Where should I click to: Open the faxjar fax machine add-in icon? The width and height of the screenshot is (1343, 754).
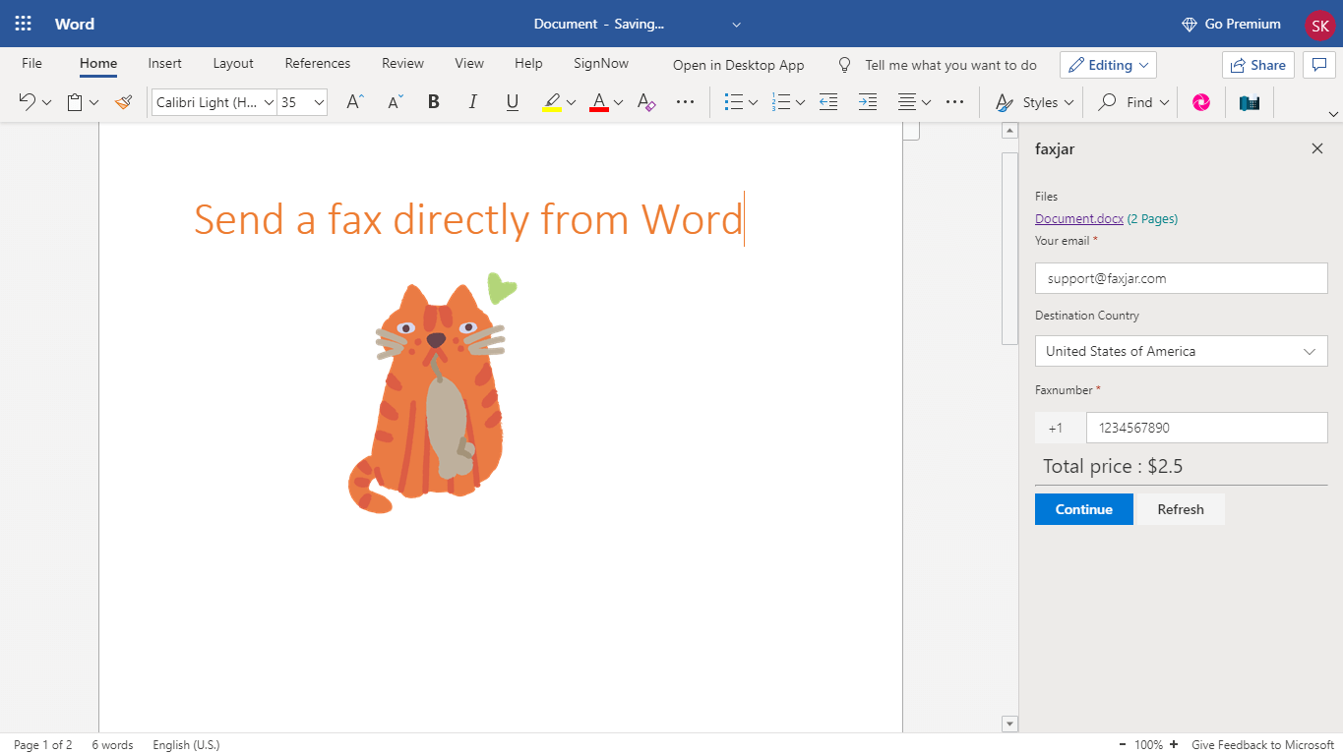(x=1250, y=102)
